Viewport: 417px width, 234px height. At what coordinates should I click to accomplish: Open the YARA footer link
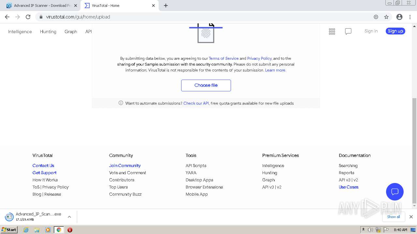click(x=191, y=173)
